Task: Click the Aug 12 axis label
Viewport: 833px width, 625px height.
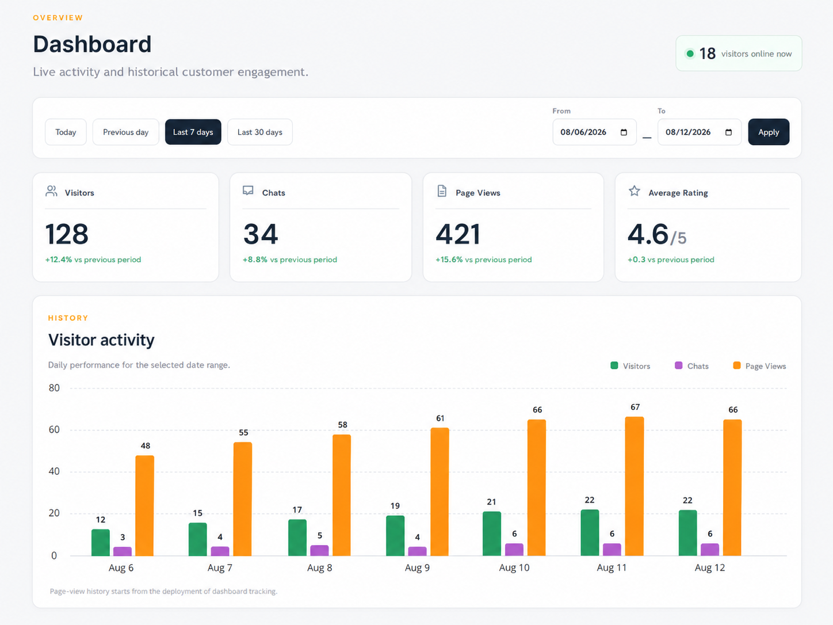Action: (x=710, y=568)
